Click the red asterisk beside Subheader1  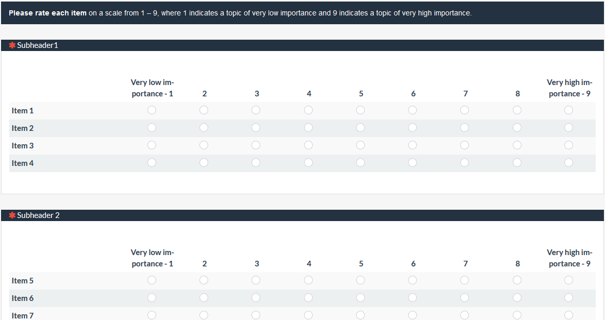[12, 45]
